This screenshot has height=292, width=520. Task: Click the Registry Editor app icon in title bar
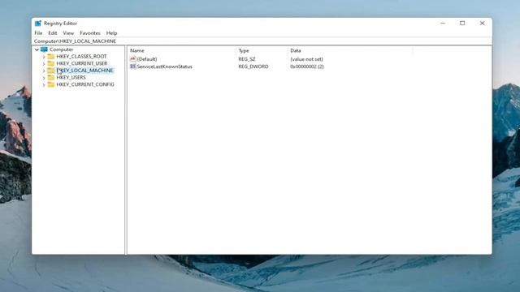pyautogui.click(x=38, y=24)
